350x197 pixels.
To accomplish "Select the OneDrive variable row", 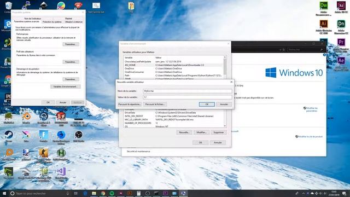I will tap(173, 68).
